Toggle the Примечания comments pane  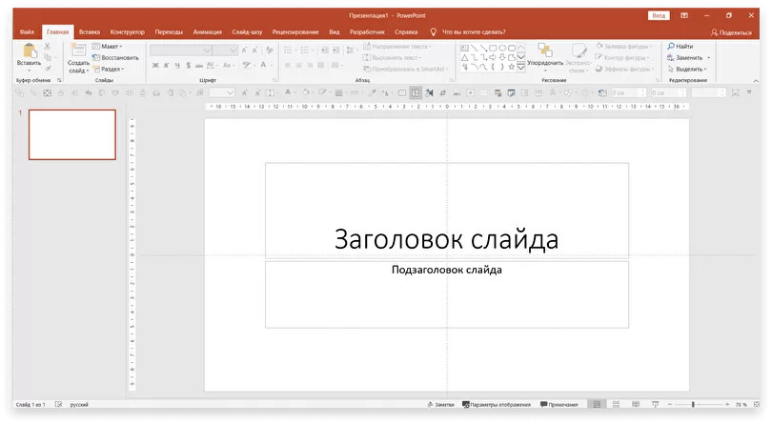pos(559,405)
